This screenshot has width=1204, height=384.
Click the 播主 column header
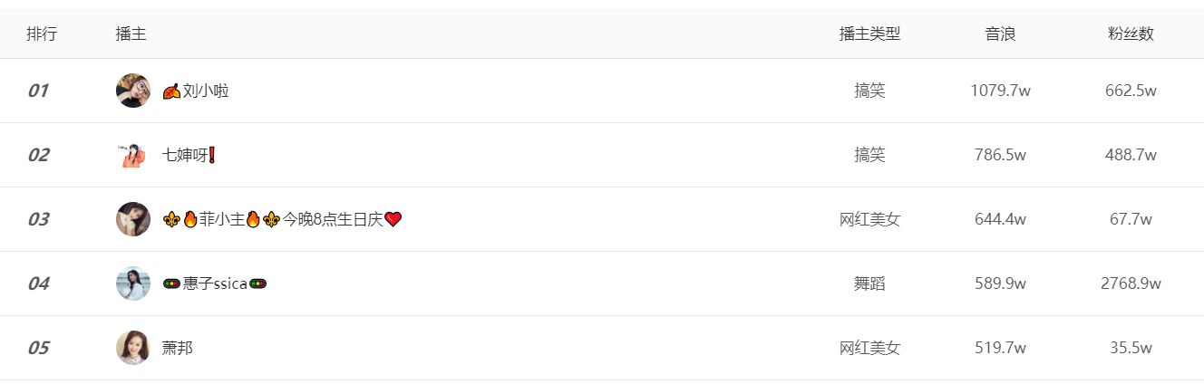[131, 34]
